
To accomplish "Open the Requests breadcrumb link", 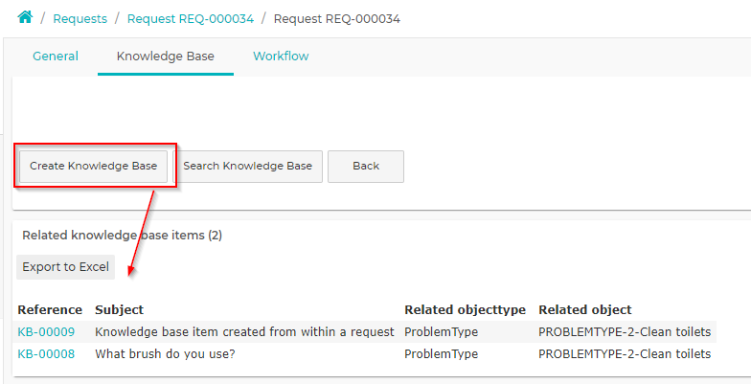I will (x=80, y=19).
